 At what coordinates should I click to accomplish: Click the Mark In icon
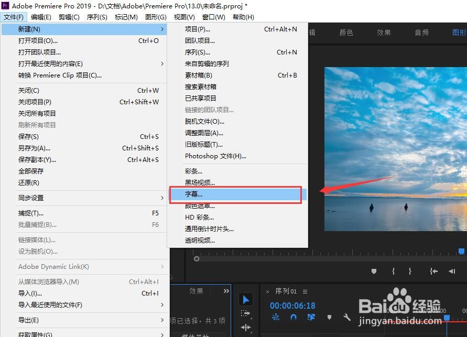pos(394,271)
